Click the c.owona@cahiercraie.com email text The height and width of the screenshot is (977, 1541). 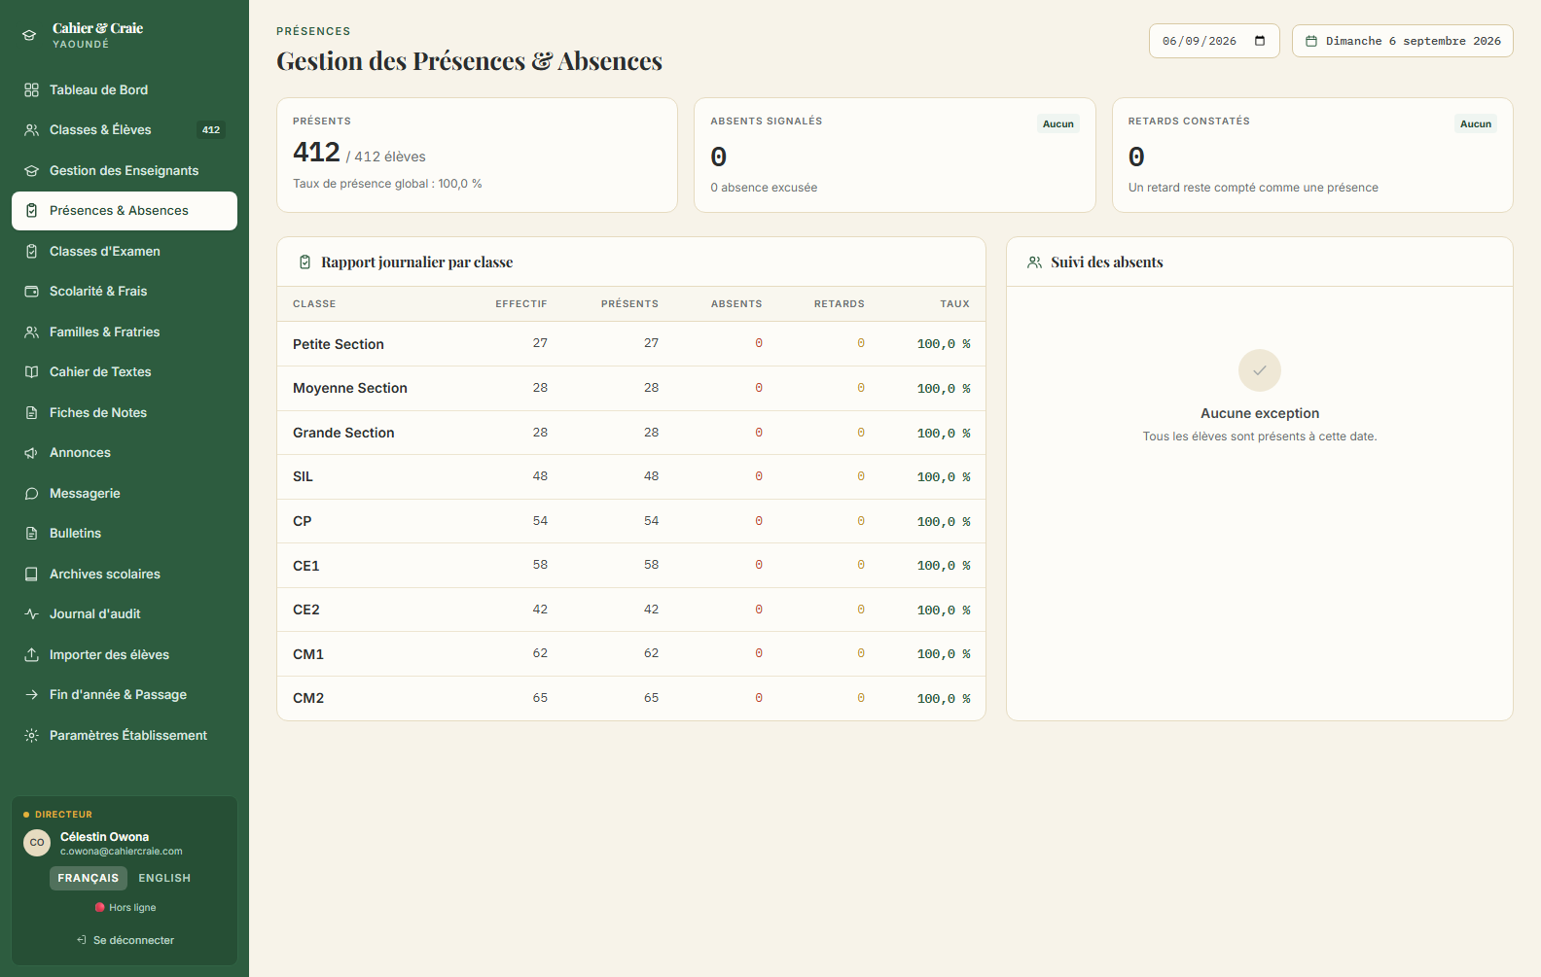point(122,852)
